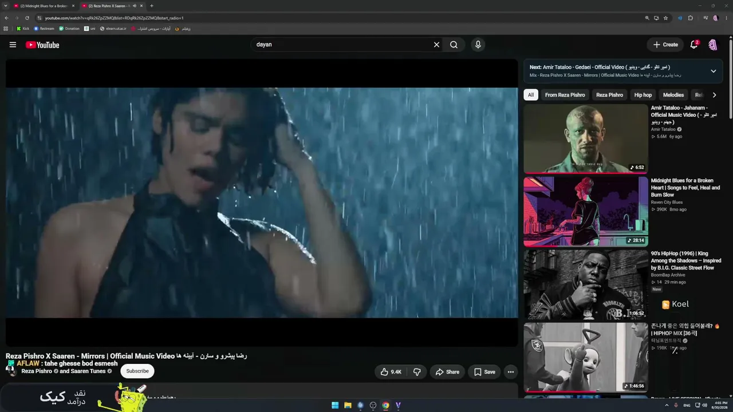Select the Hip hop filter chip
Viewport: 733px width, 412px height.
point(643,95)
